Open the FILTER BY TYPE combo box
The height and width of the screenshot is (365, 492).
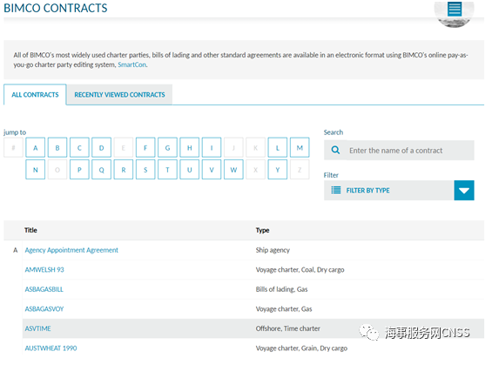click(x=399, y=190)
